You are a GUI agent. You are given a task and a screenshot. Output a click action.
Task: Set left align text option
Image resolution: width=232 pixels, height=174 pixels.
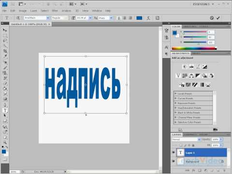click(x=119, y=18)
